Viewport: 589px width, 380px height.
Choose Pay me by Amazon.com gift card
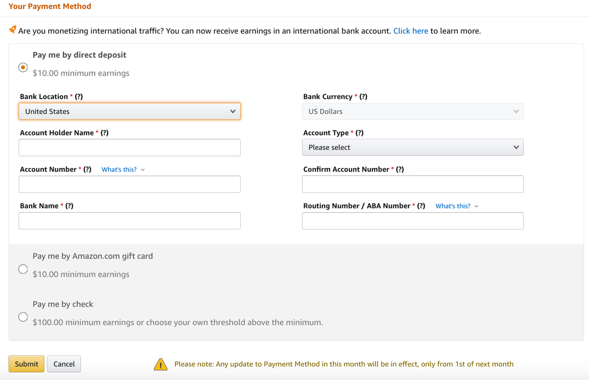click(23, 269)
